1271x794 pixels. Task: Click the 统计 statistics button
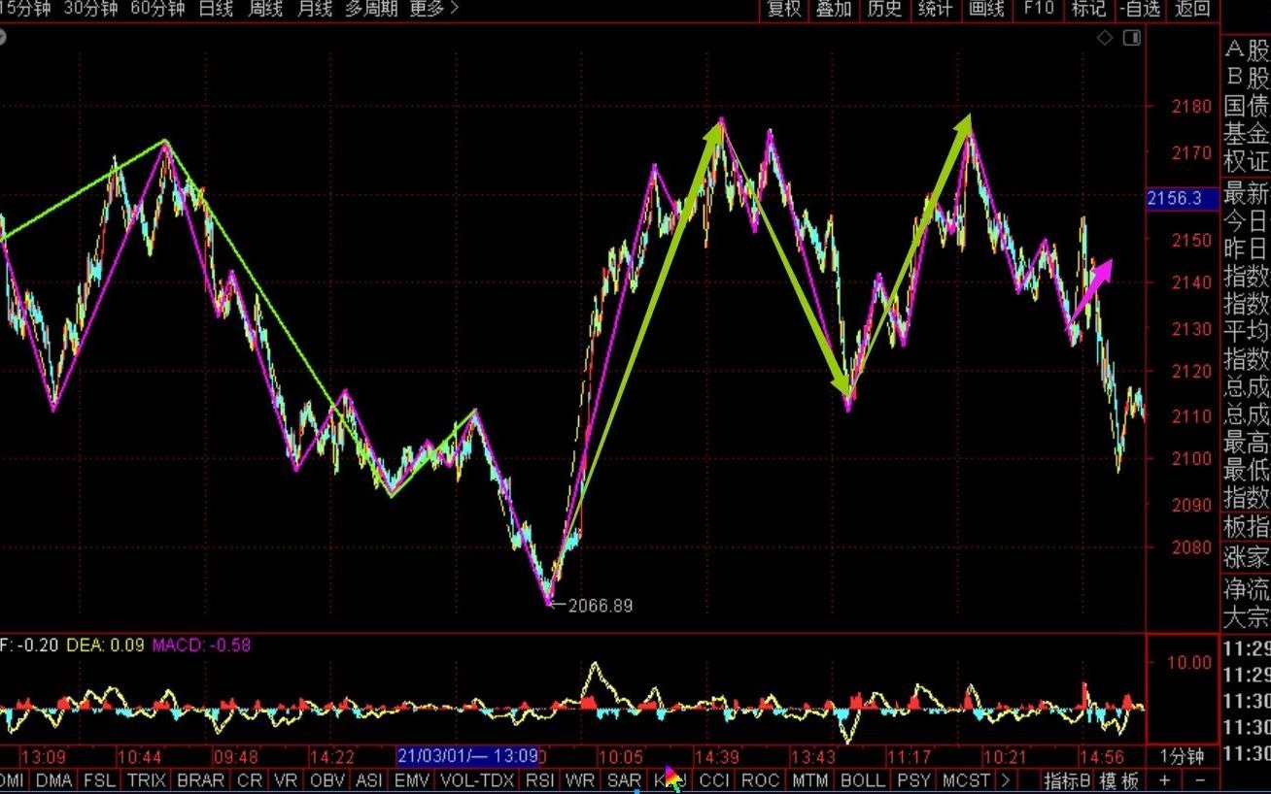coord(935,9)
